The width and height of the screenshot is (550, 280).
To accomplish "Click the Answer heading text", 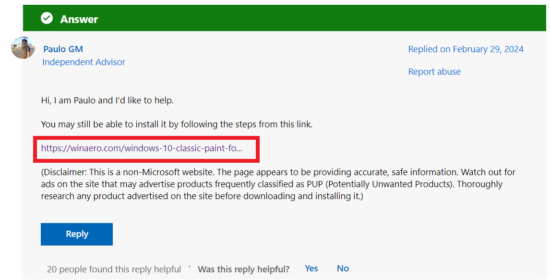I will pyautogui.click(x=79, y=19).
